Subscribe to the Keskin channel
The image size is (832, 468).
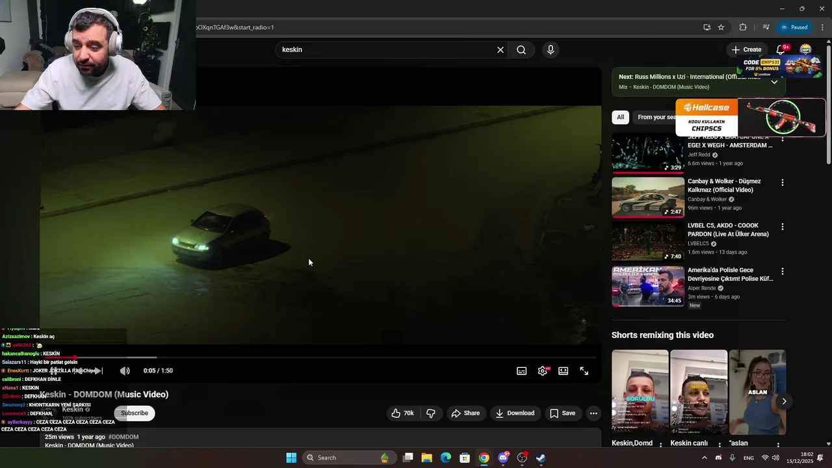pos(135,413)
